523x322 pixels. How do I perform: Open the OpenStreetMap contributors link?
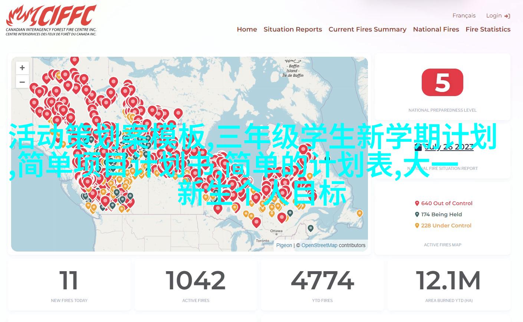tap(319, 245)
